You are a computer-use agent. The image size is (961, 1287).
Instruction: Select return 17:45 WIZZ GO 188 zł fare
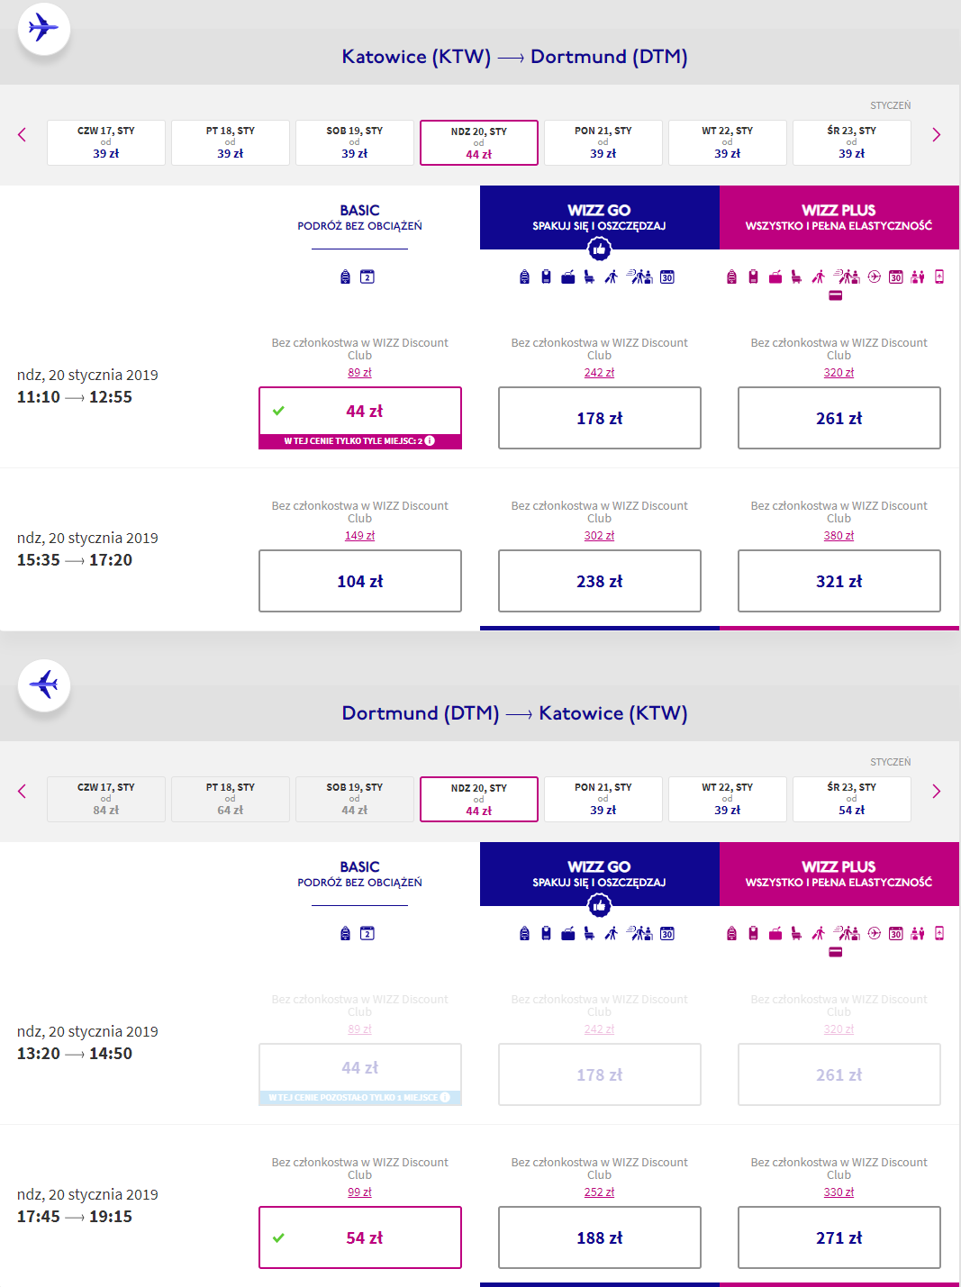pos(600,1237)
